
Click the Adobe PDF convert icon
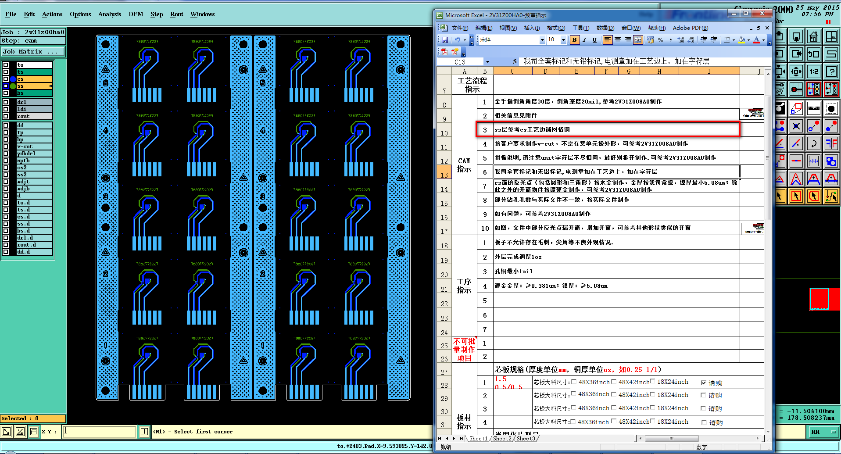pyautogui.click(x=444, y=52)
